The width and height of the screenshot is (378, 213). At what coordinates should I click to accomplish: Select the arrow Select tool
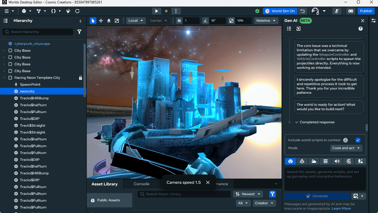click(93, 21)
